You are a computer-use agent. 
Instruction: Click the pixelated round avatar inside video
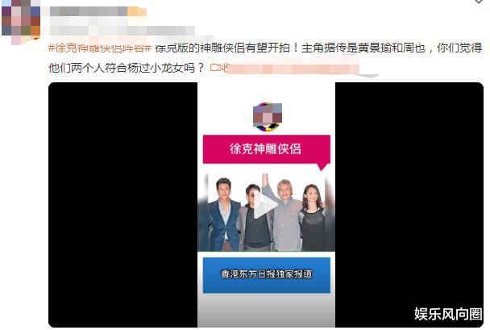pyautogui.click(x=268, y=117)
